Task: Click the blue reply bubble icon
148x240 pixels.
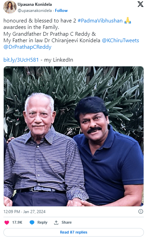Action: pyautogui.click(x=32, y=222)
